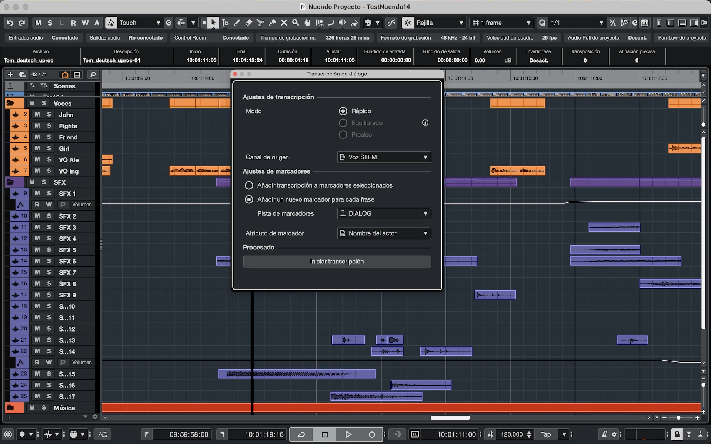The height and width of the screenshot is (444, 711).
Task: Open track search magnifier in track list
Action: point(93,74)
